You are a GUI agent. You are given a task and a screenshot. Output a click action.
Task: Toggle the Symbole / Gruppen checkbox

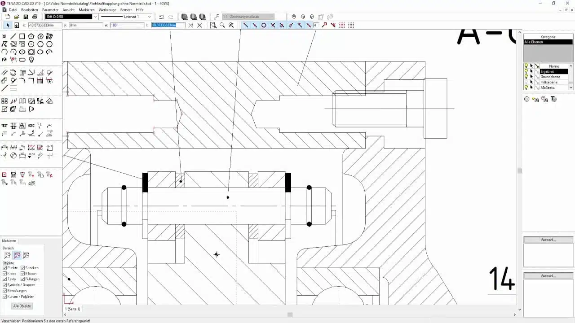4,285
